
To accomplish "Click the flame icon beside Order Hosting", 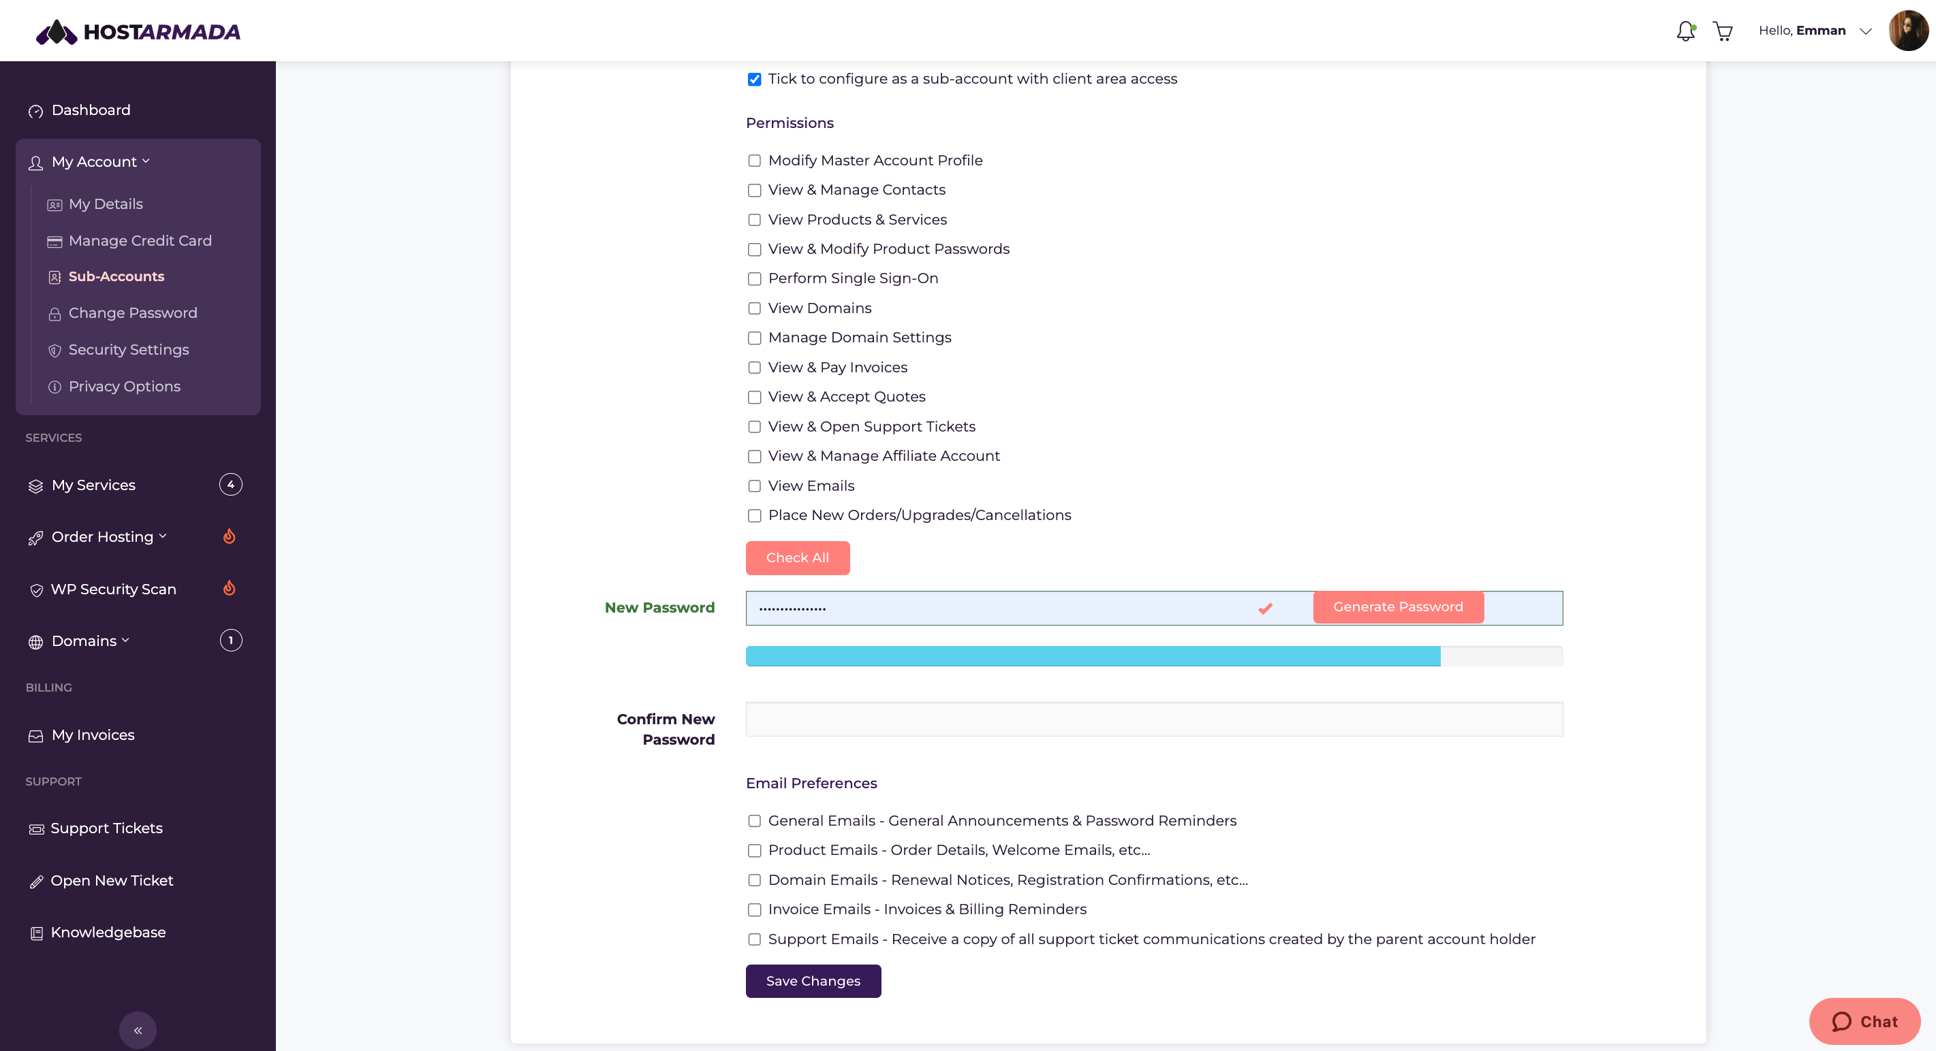I will [x=229, y=536].
